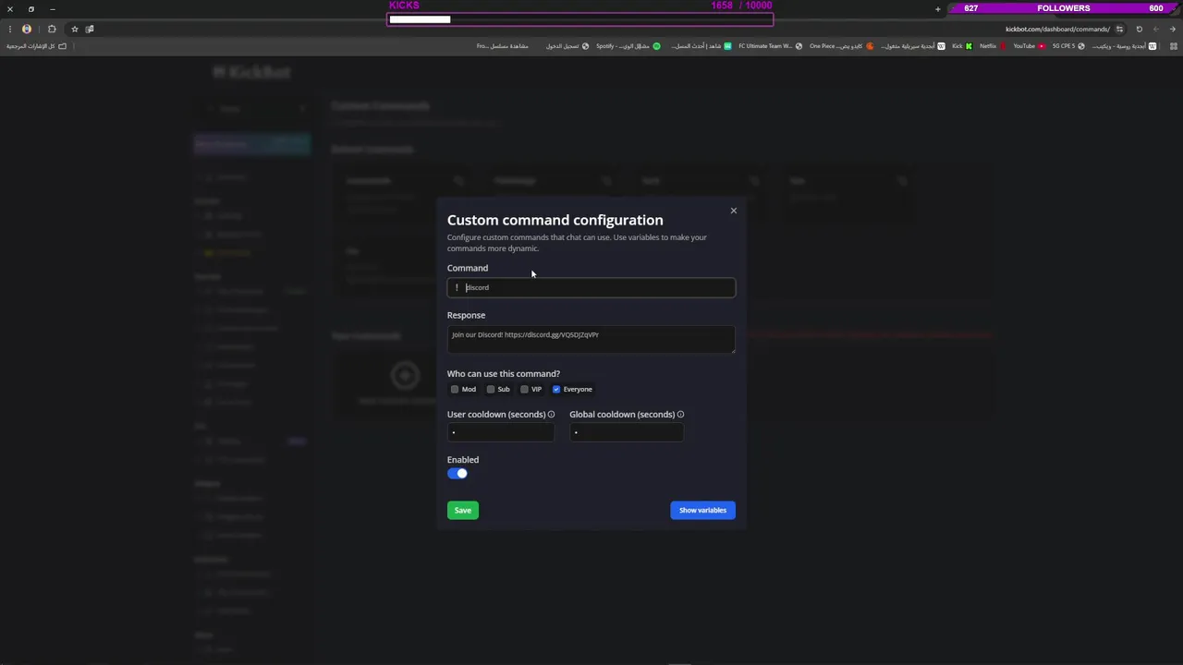Go back using the browser back arrow
This screenshot has width=1183, height=665.
(x=1172, y=29)
